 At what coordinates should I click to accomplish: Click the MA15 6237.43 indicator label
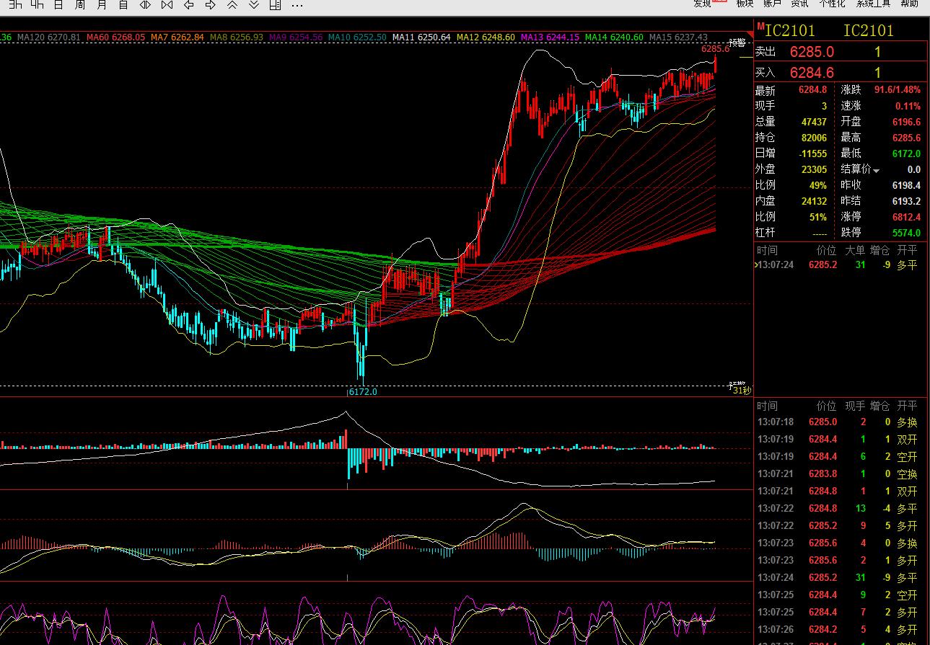pos(678,37)
